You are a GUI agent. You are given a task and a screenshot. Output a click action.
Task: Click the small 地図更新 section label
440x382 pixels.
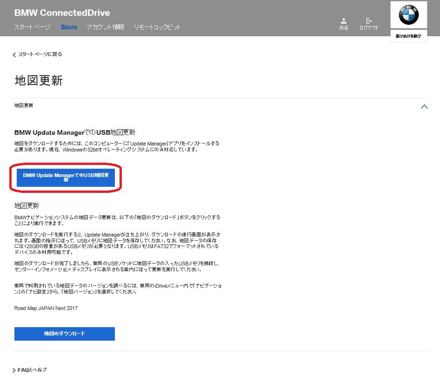[24, 105]
